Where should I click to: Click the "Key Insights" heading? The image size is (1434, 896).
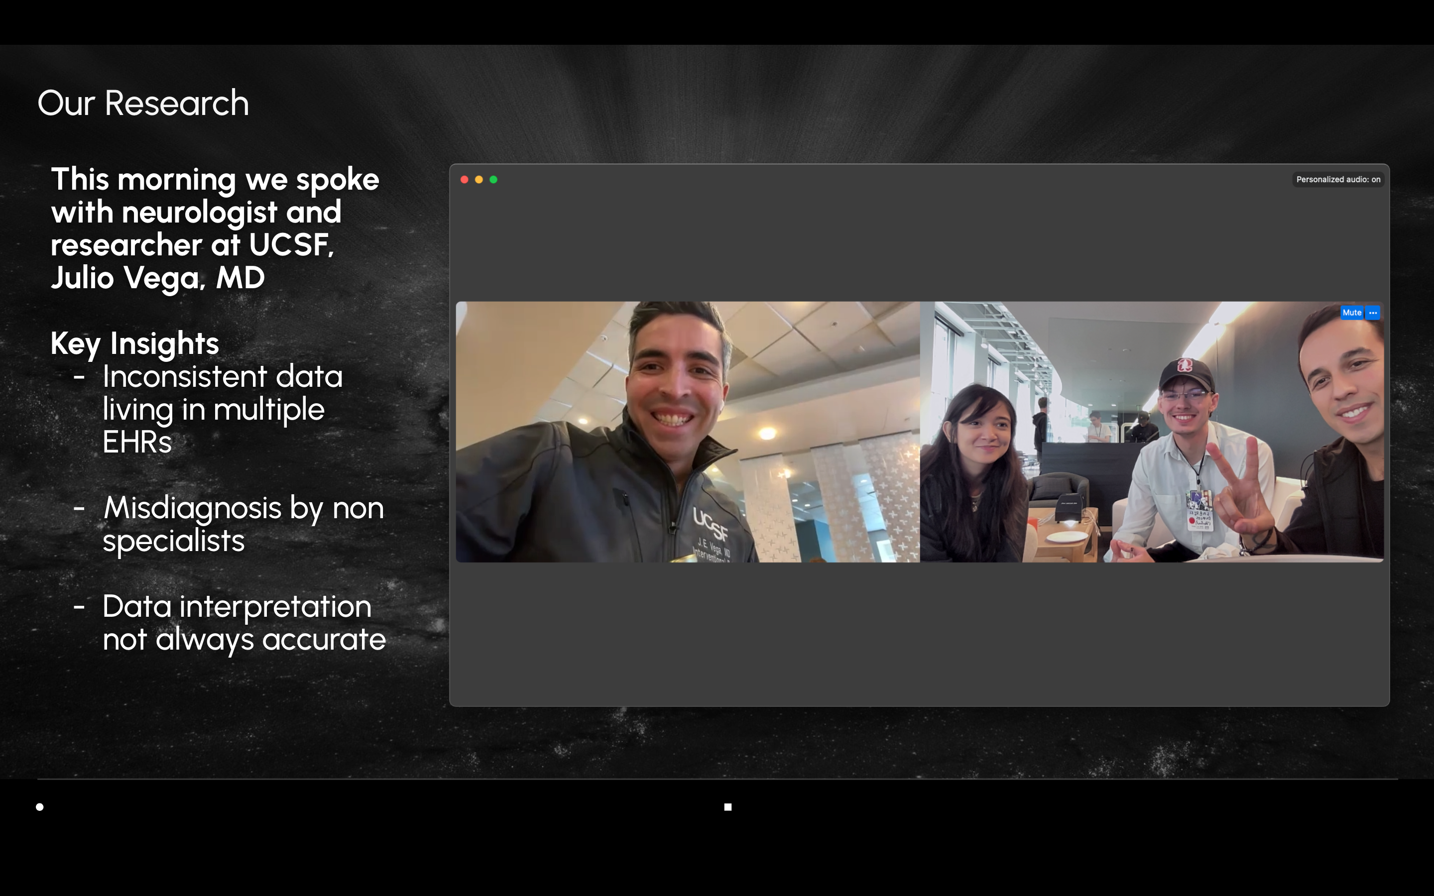coord(134,343)
